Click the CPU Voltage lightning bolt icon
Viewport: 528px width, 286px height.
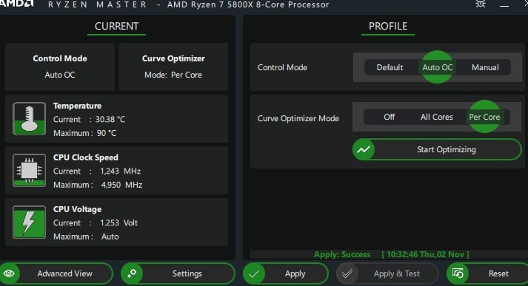(30, 222)
